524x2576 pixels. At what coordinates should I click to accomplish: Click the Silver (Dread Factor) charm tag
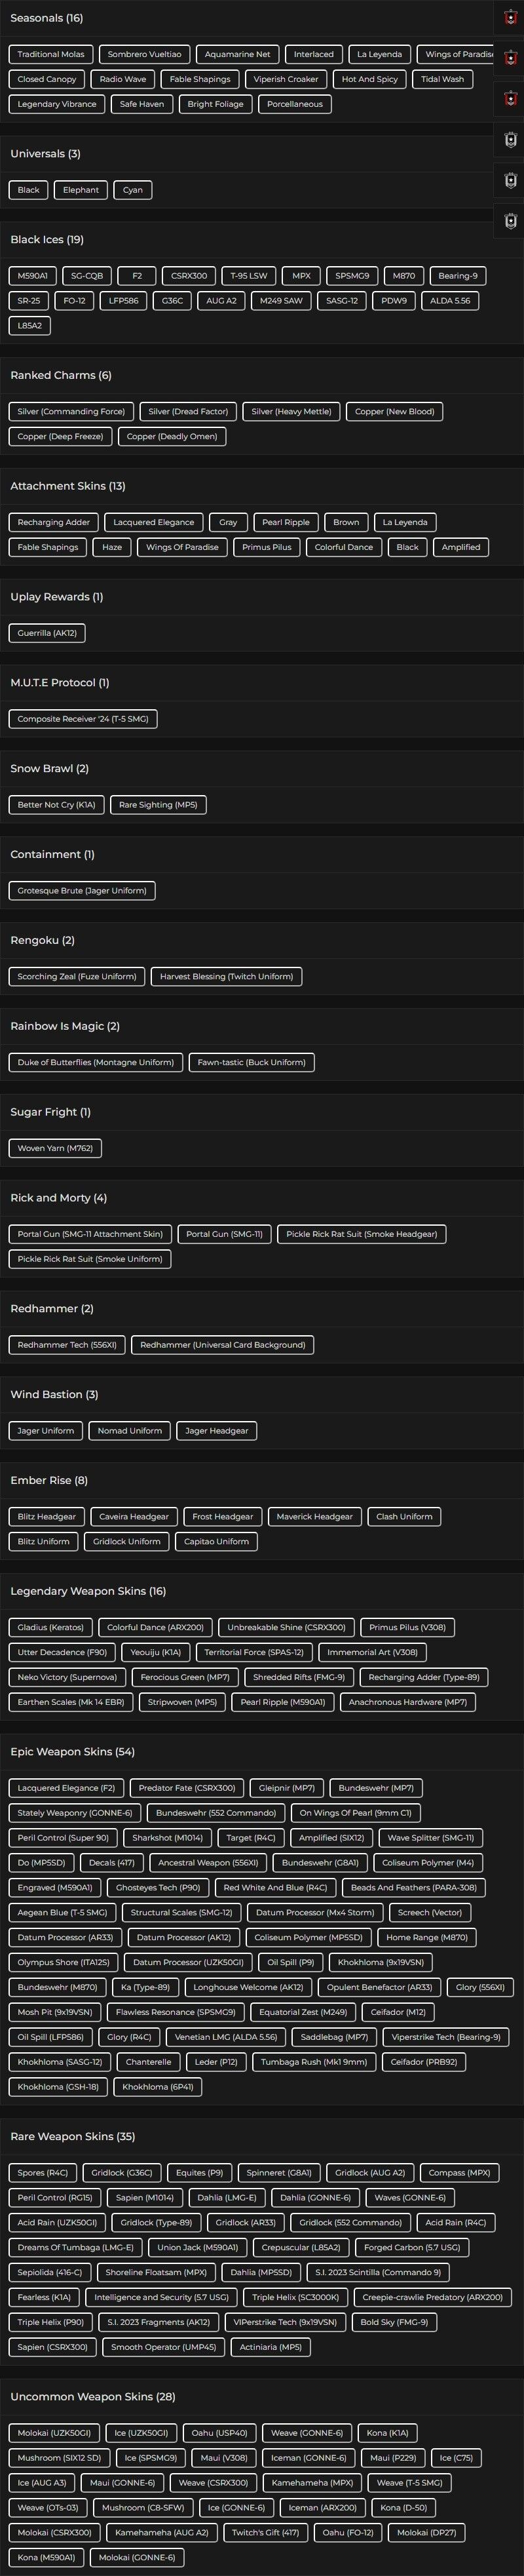(188, 412)
